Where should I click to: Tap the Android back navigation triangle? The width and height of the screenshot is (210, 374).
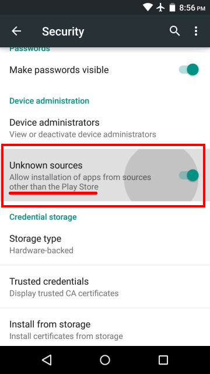(x=47, y=360)
